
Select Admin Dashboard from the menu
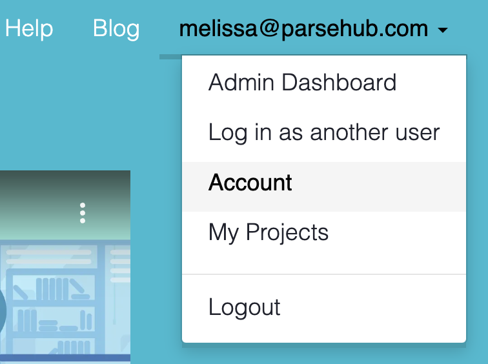(x=302, y=83)
